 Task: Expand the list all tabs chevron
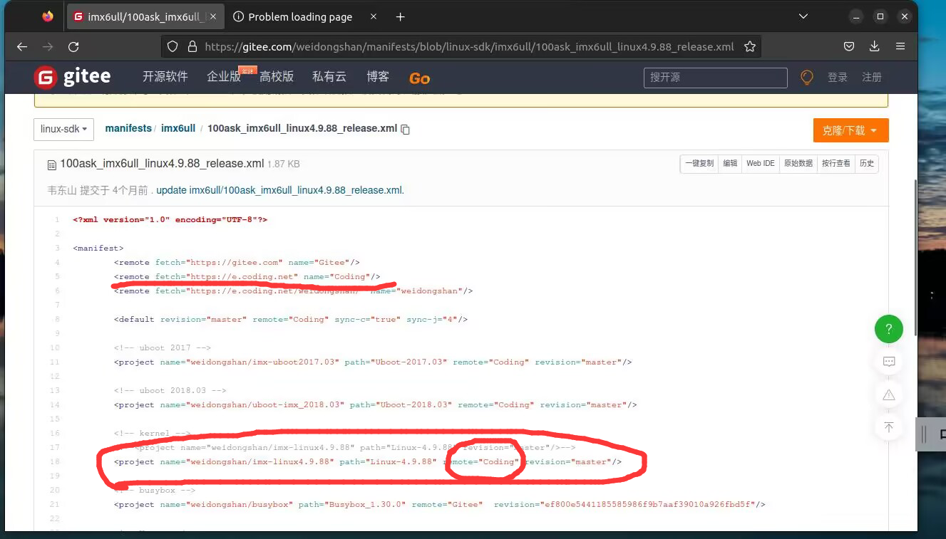[803, 16]
